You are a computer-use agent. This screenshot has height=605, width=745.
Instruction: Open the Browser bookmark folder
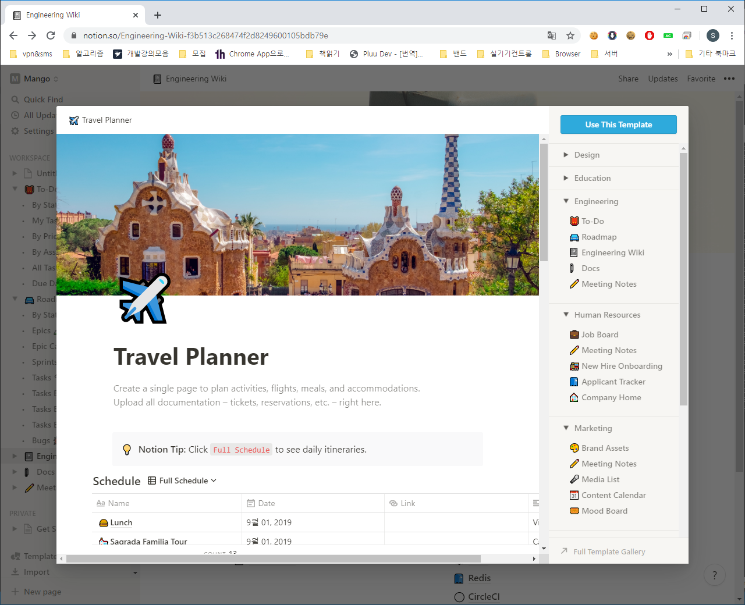point(562,54)
